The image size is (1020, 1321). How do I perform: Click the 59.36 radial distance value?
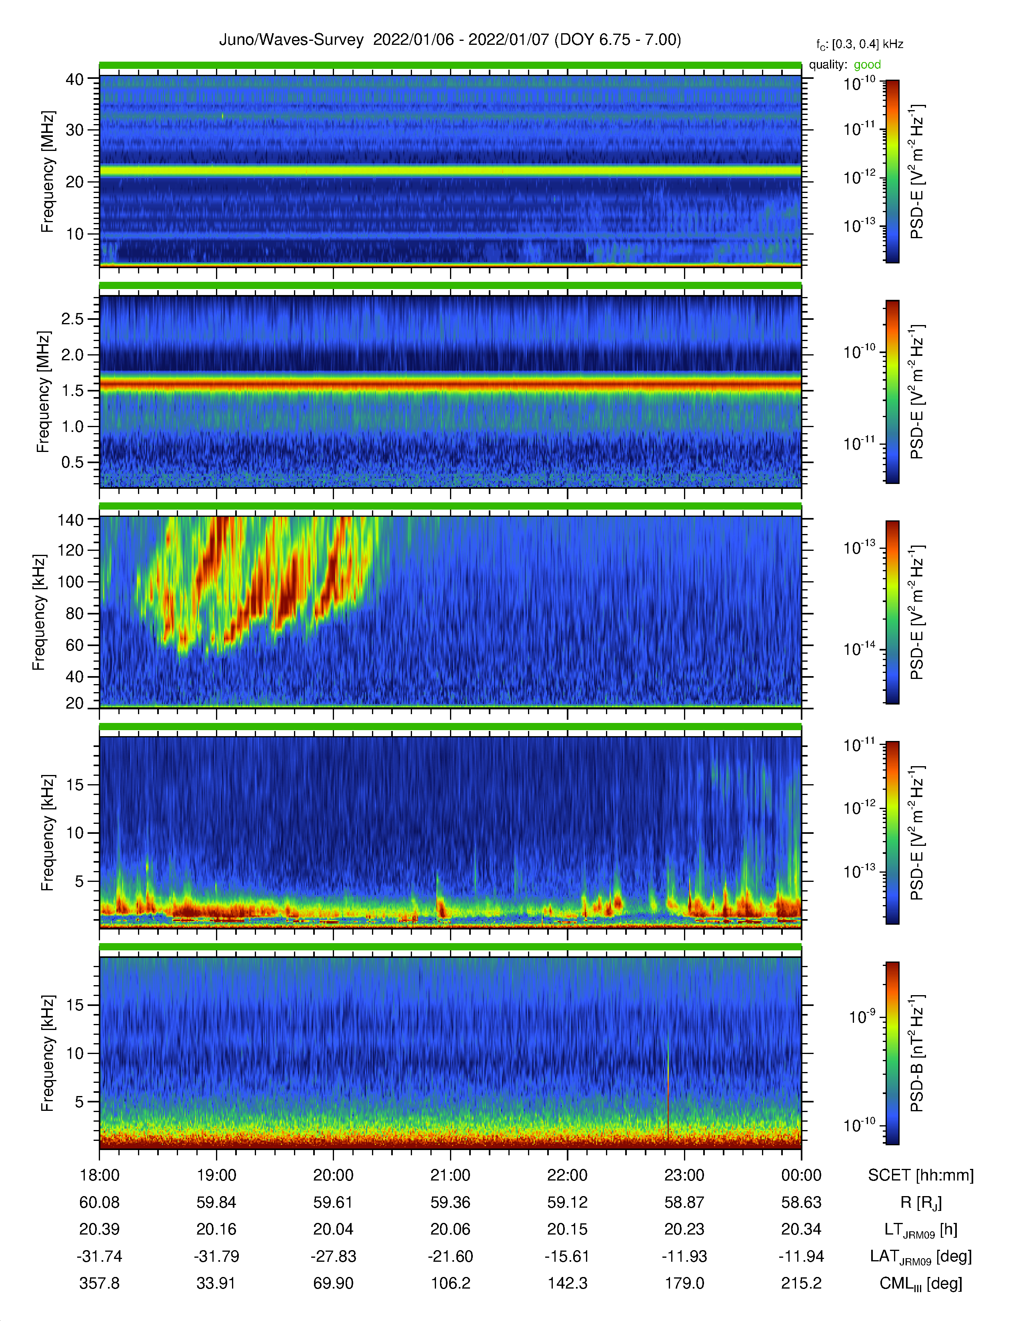point(450,1203)
